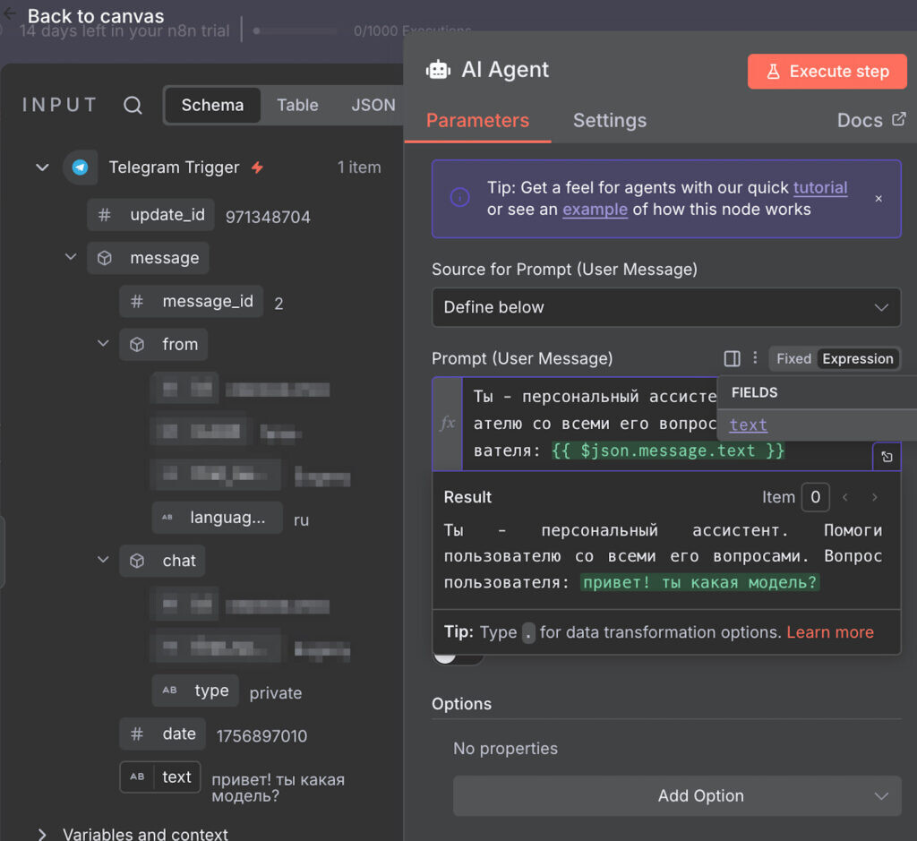Viewport: 917px width, 841px height.
Task: Dismiss the tutorial tip with X icon
Action: click(878, 199)
